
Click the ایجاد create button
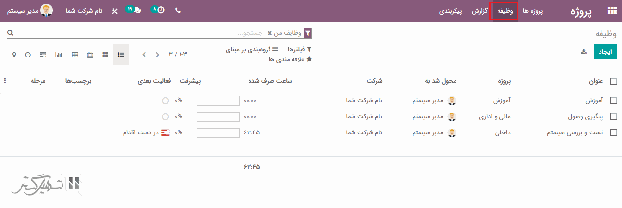[605, 52]
